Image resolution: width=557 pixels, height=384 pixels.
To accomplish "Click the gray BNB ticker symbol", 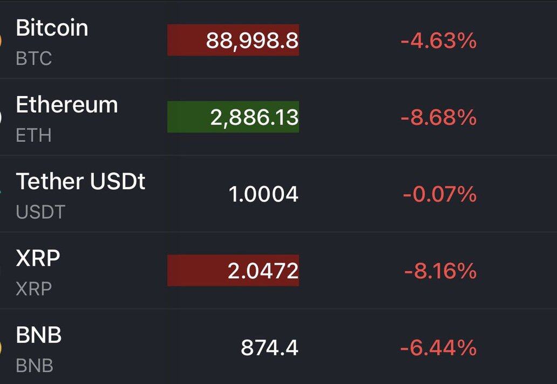I will [x=35, y=366].
